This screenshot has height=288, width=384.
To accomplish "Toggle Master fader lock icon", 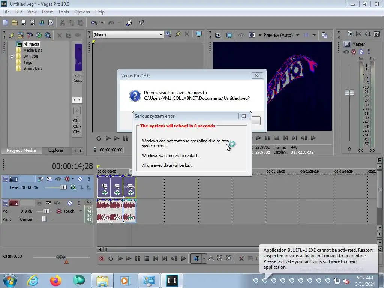I will point(349,149).
